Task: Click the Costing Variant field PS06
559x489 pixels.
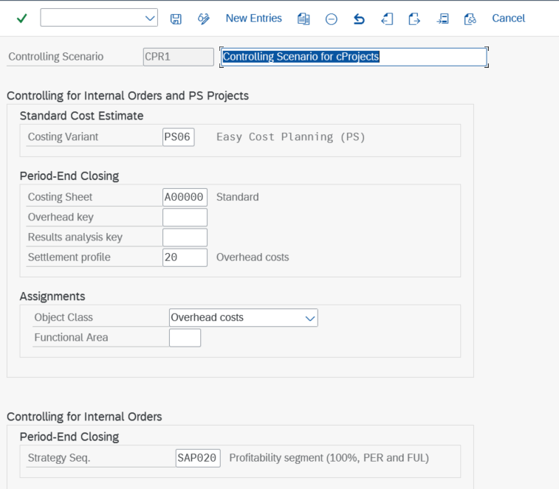Action: pyautogui.click(x=178, y=137)
